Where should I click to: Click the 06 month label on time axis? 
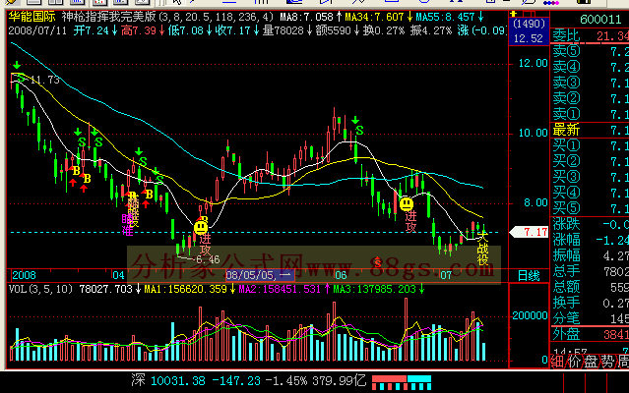tap(341, 275)
